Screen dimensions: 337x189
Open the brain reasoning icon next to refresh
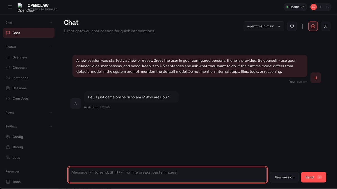point(313,26)
